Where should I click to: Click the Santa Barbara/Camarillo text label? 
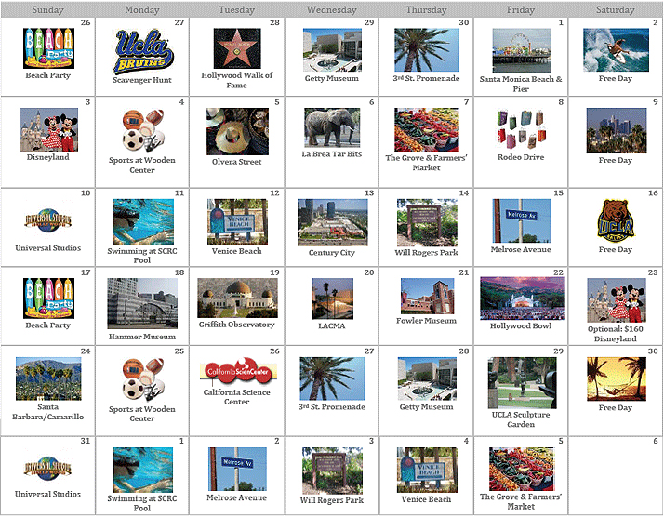(48, 412)
